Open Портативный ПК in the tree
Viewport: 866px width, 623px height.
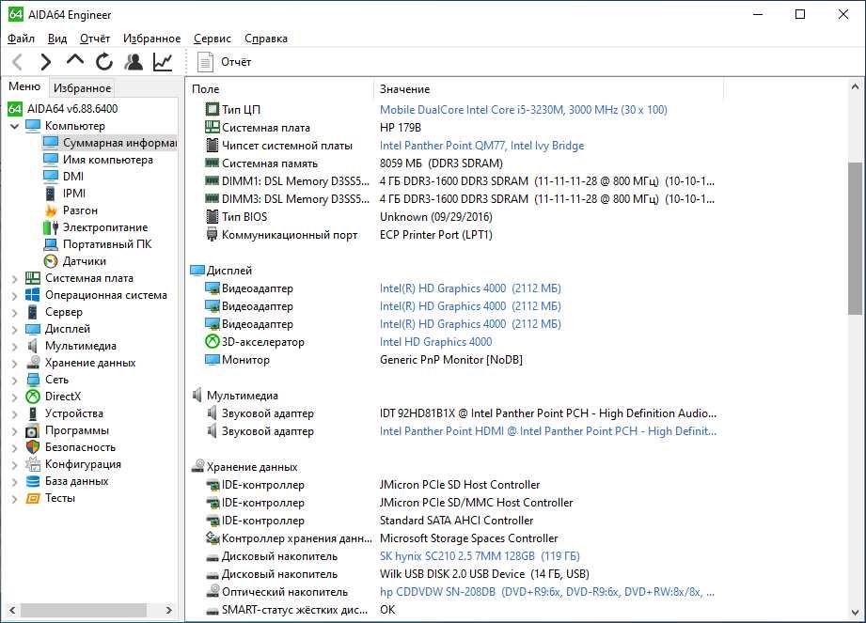(106, 244)
